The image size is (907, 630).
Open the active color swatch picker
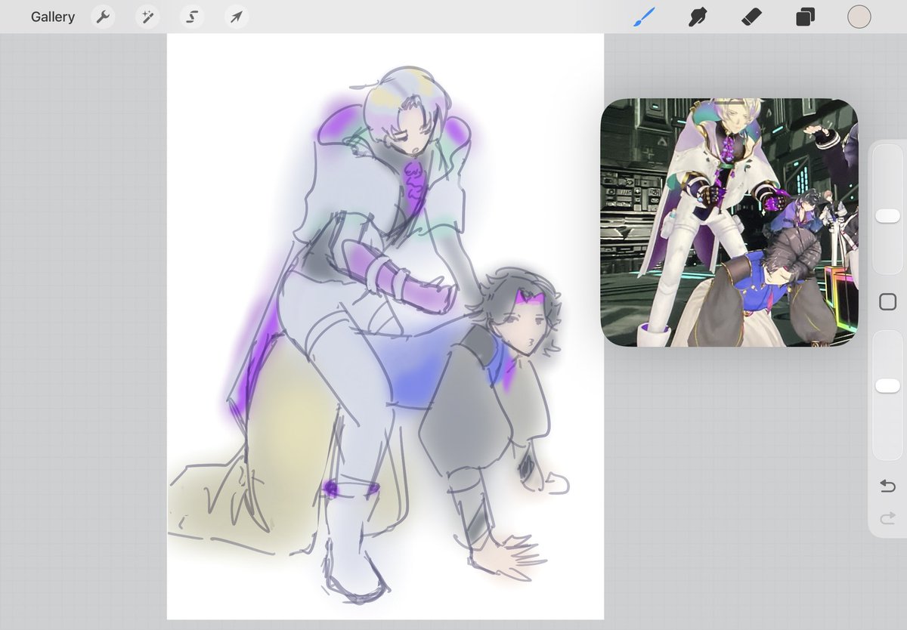pos(859,17)
